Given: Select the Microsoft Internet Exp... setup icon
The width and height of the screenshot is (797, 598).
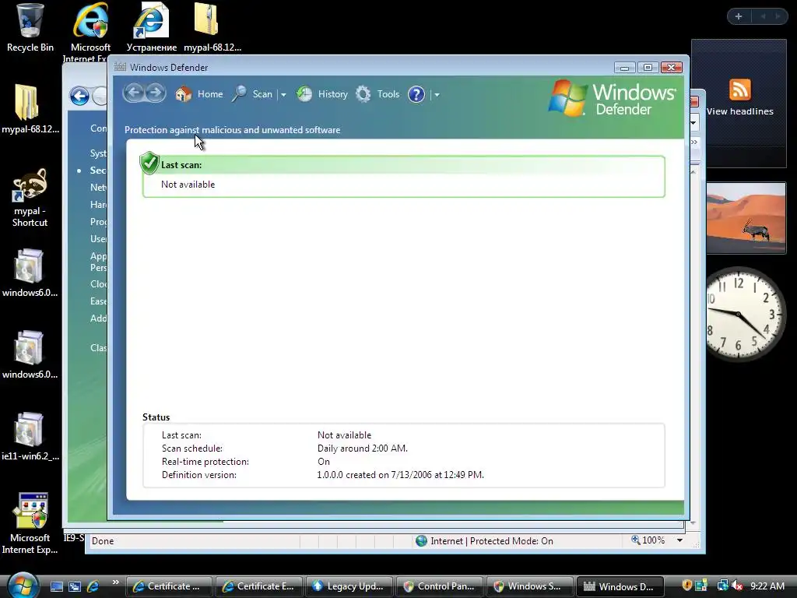Looking at the screenshot, I should [30, 522].
